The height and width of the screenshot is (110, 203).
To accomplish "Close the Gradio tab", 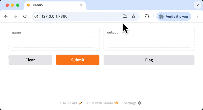I will [81, 5].
